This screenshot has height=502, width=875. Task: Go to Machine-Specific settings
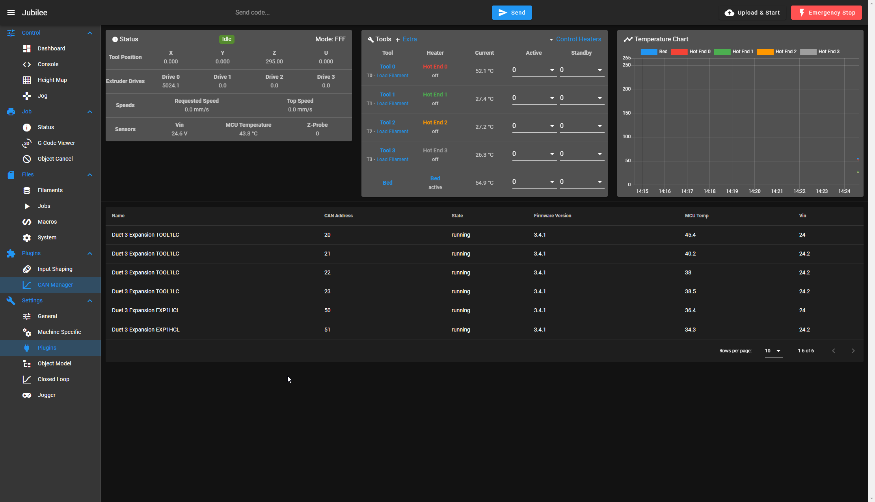click(59, 332)
